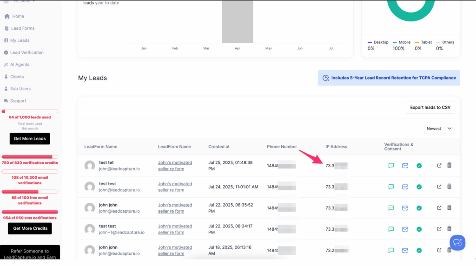Click the Get More Leads button
This screenshot has height=266, width=476.
[x=30, y=138]
